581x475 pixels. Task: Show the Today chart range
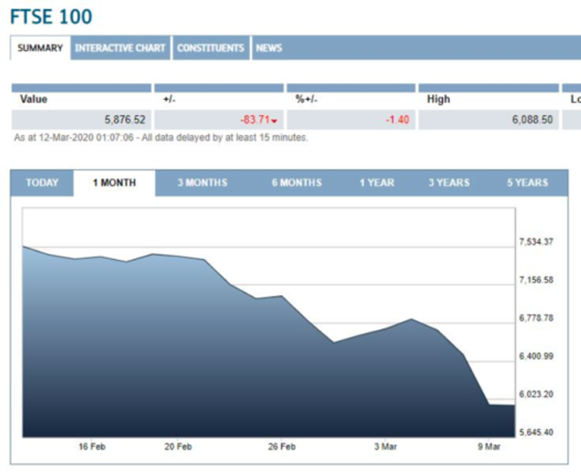click(42, 183)
